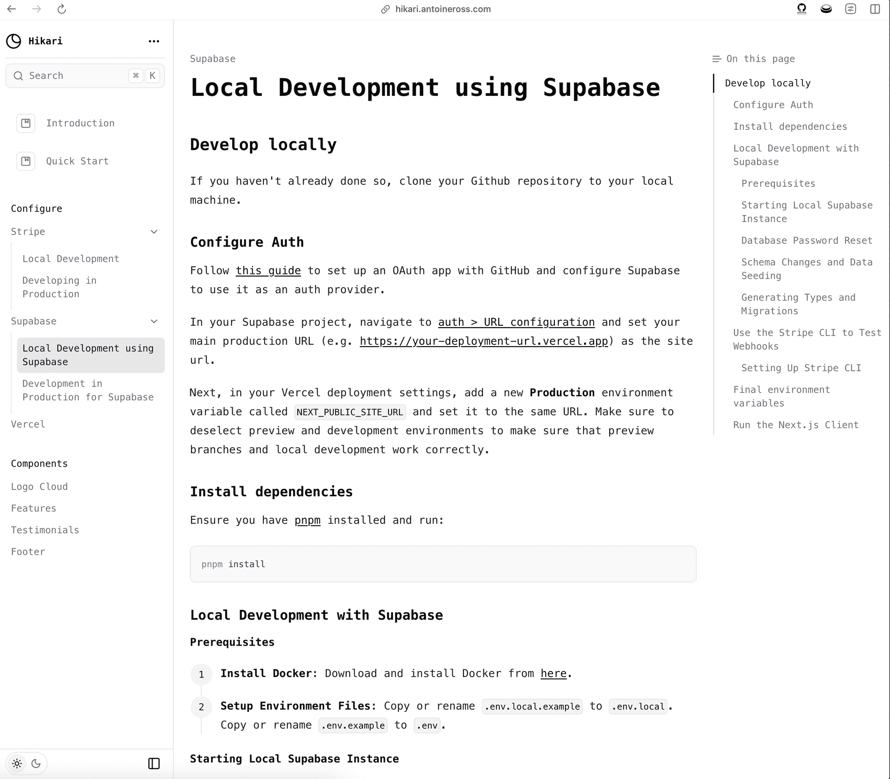Select the Developing in Production menu item

point(59,287)
